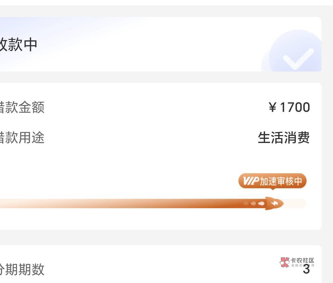333x283 pixels.
Task: Click the unfilled end of progress bar
Action: point(296,203)
